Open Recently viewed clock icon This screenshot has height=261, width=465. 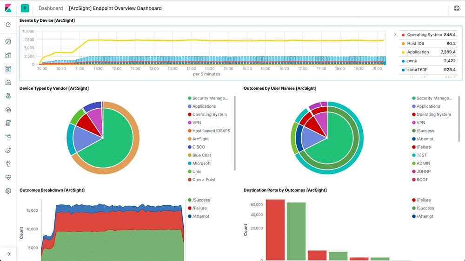[8, 25]
